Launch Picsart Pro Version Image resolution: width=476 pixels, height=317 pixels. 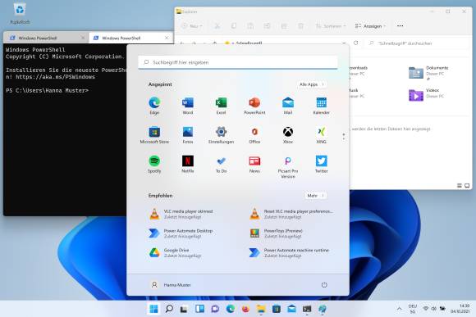point(288,167)
